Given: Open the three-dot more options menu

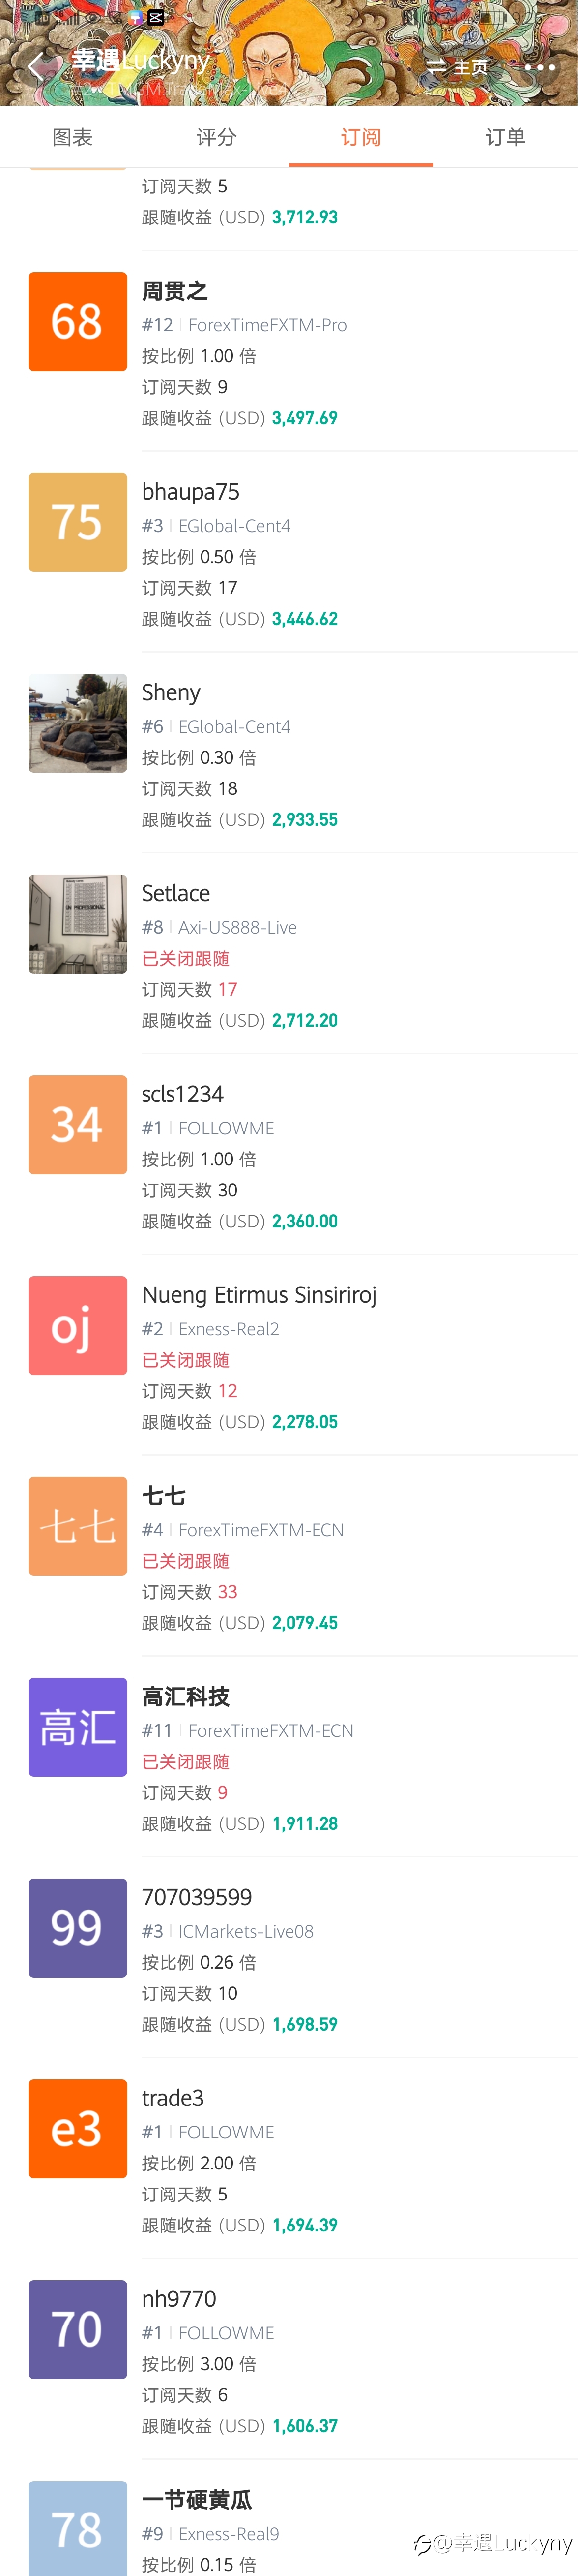Looking at the screenshot, I should point(539,67).
